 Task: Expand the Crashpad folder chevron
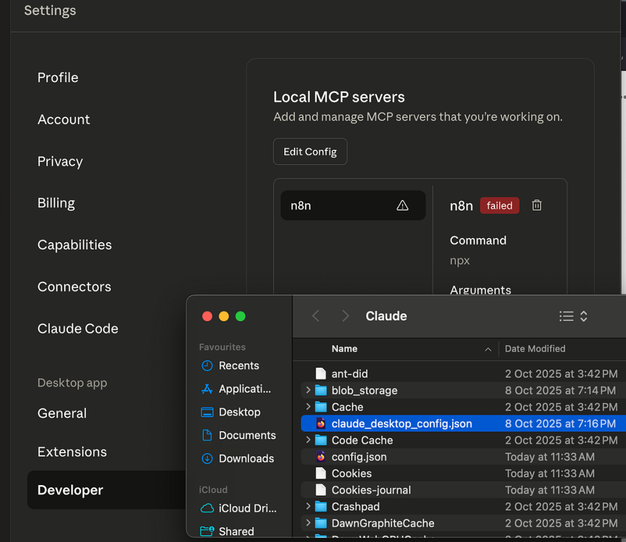click(x=308, y=506)
